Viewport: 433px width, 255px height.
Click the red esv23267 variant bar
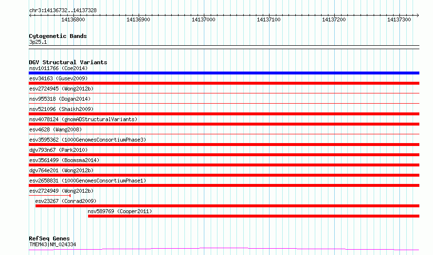coord(227,206)
